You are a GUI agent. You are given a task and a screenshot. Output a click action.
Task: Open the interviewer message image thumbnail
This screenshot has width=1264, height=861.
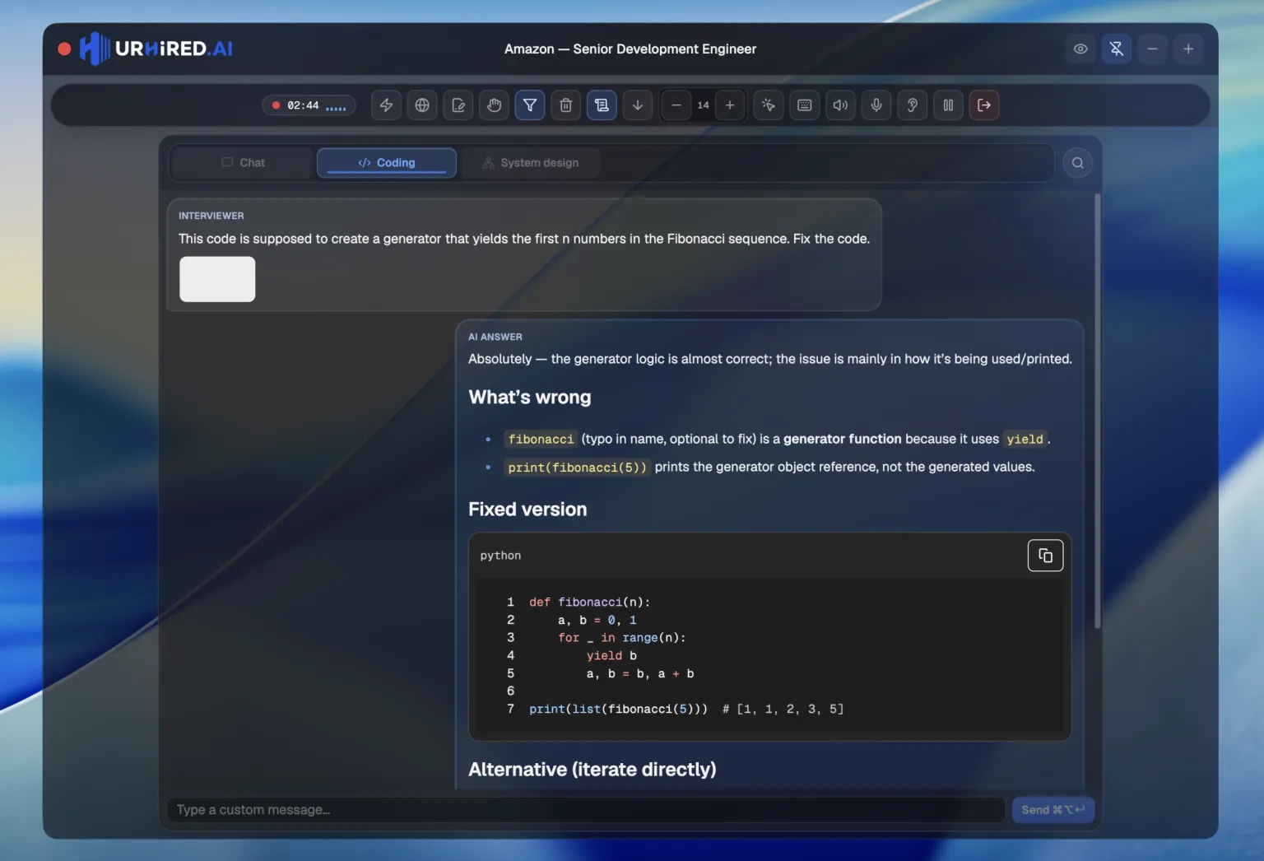[x=217, y=279]
